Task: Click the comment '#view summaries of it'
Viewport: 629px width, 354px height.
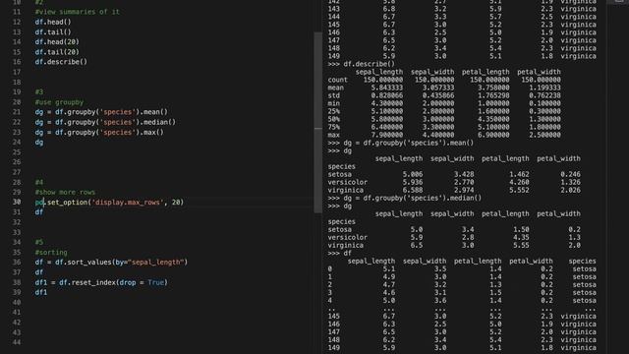Action: 77,12
